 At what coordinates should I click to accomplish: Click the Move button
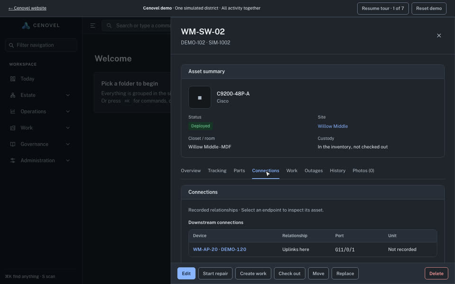coord(318,273)
